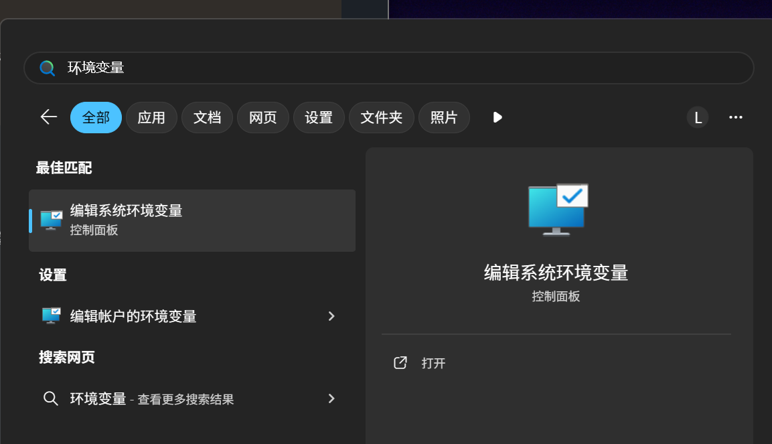Click the 编辑系统环境变量 monitor icon in best match
The image size is (772, 444).
52,220
